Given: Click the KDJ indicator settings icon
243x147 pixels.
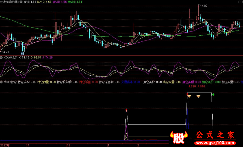Looking at the screenshot, I should (x=2, y=57).
